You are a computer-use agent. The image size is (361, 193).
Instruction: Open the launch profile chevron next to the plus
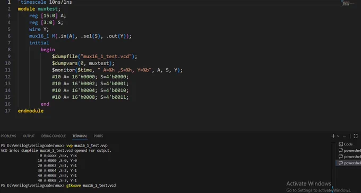[x=338, y=136]
